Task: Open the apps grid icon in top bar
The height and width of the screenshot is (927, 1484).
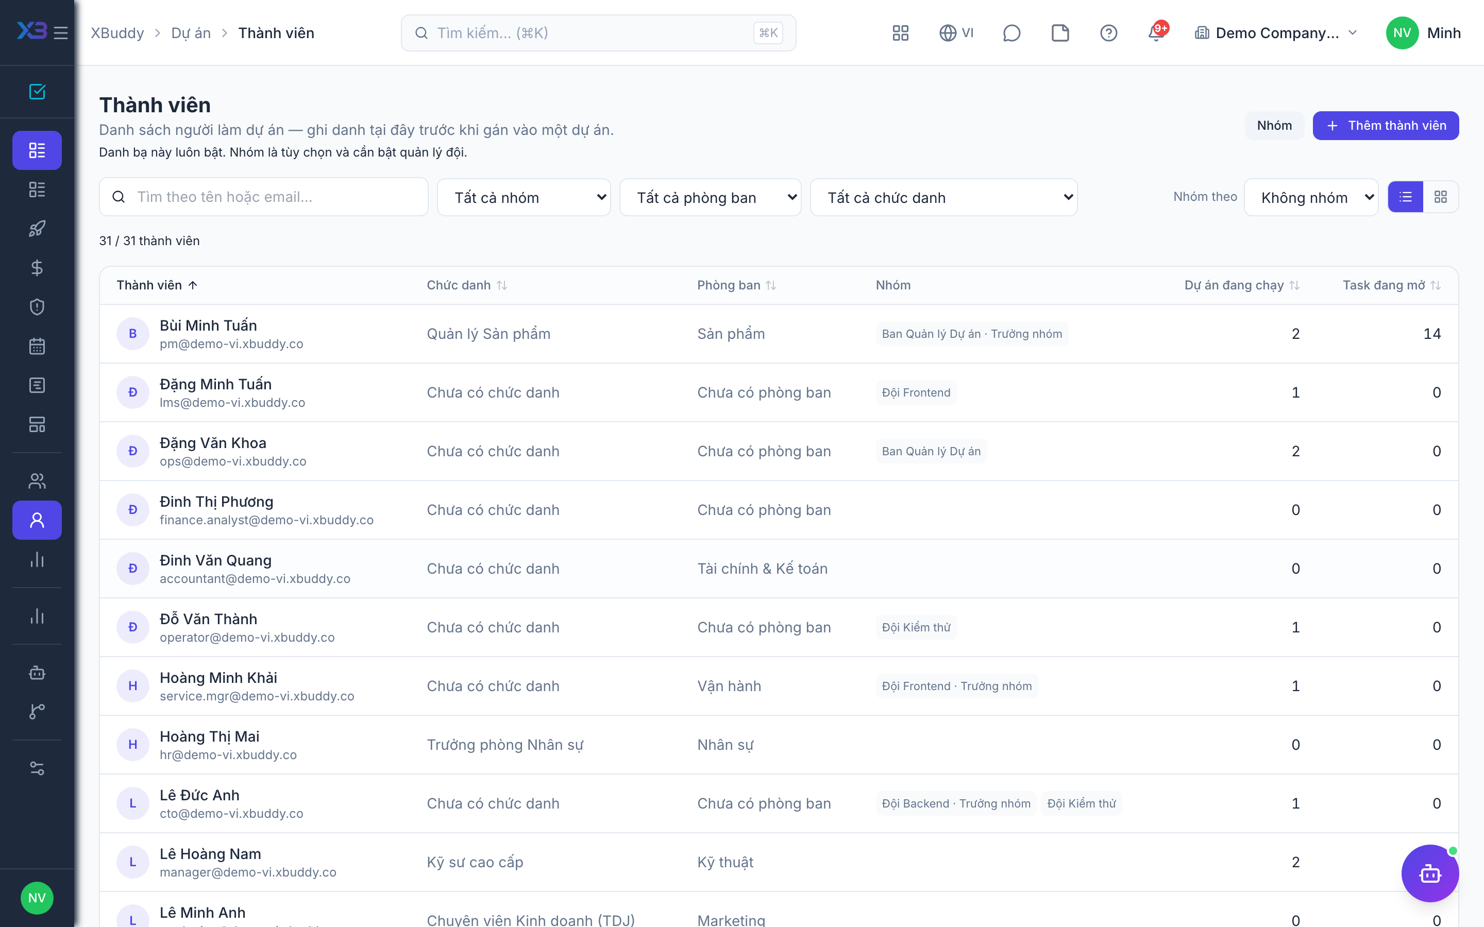Action: click(x=900, y=32)
